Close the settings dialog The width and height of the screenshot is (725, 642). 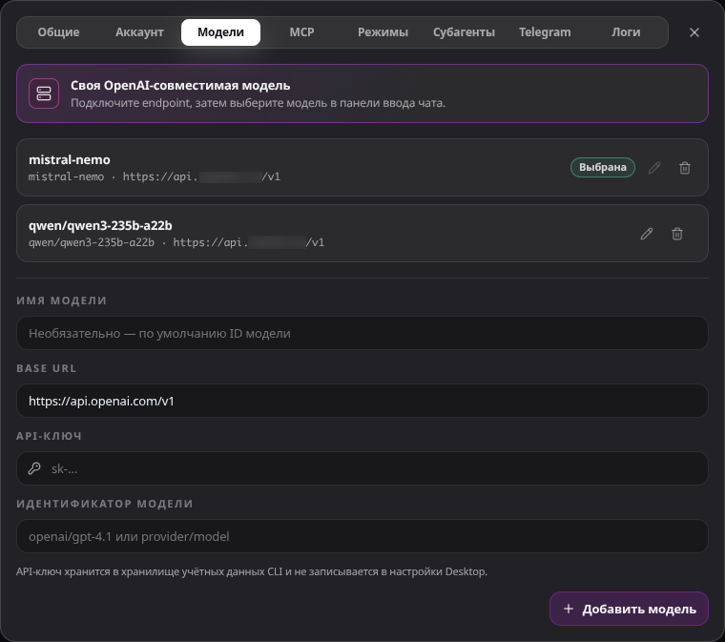tap(694, 32)
